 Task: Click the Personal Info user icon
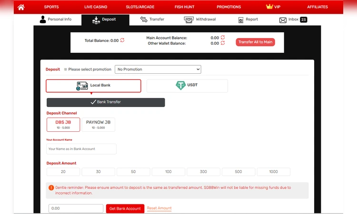point(43,19)
